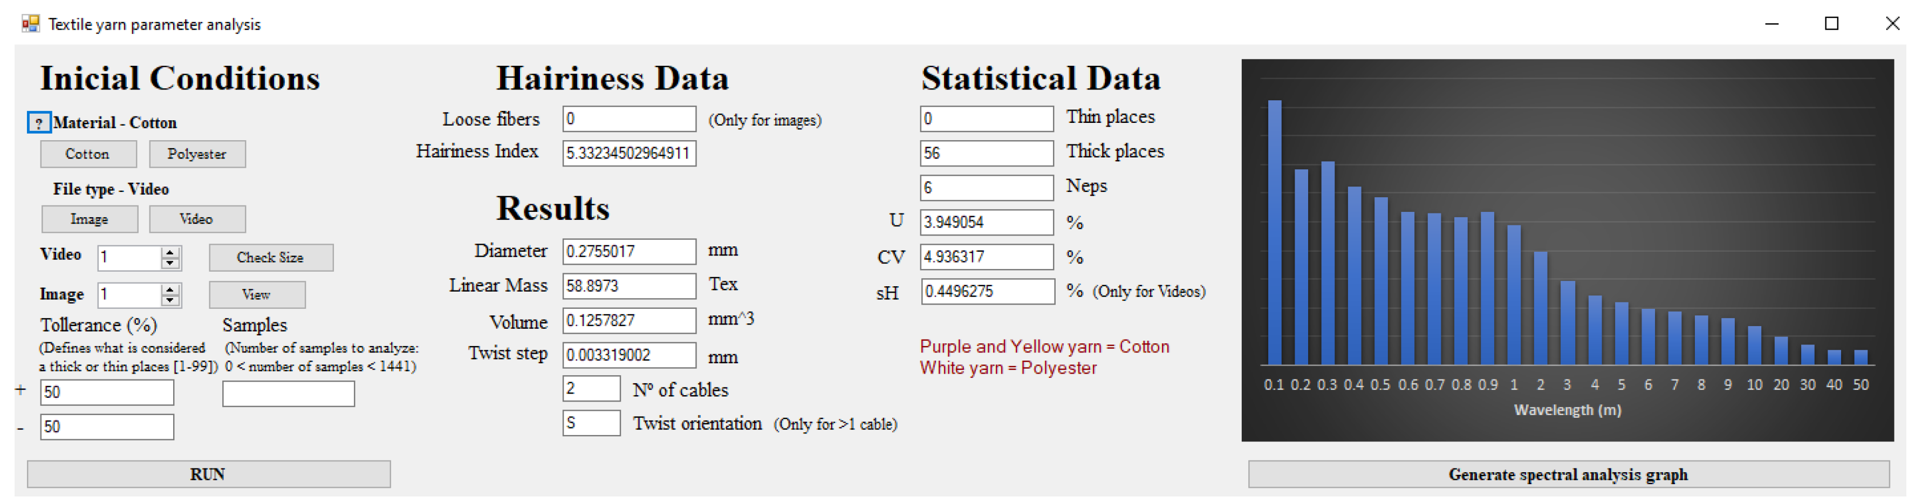Increase the Video number spinner
The image size is (1915, 504).
[170, 252]
